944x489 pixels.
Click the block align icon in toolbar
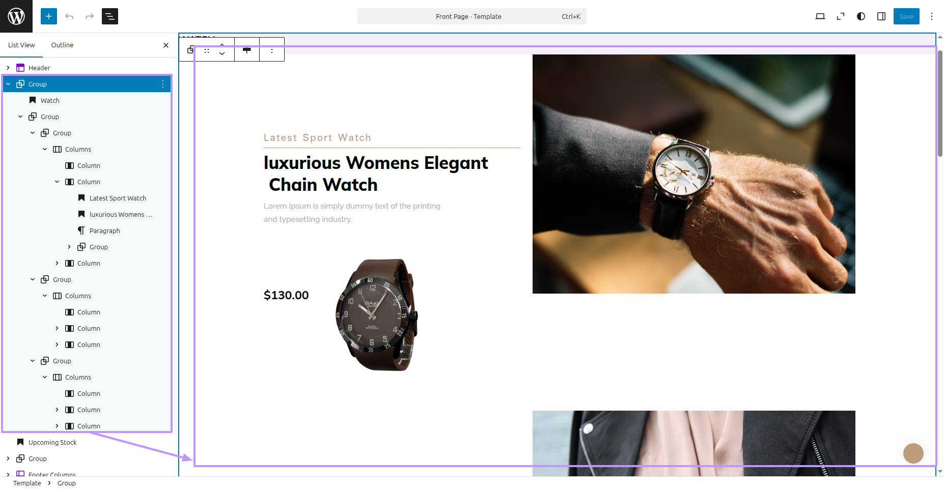pos(247,50)
